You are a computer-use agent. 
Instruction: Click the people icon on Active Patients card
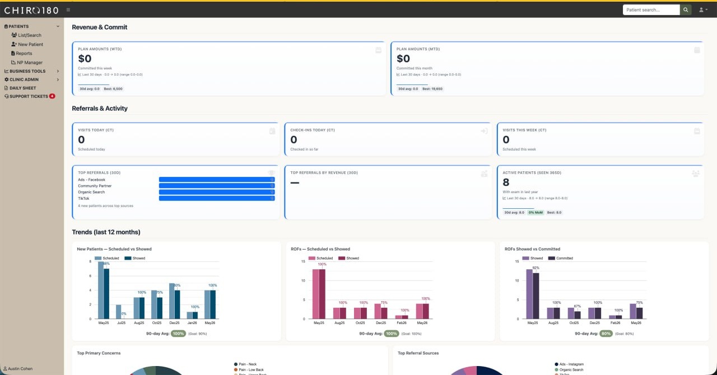(696, 174)
